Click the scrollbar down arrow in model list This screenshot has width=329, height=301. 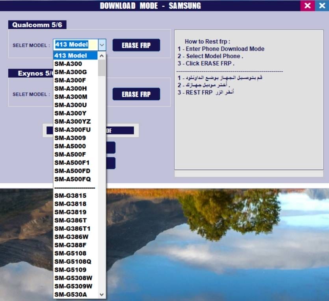(x=102, y=294)
